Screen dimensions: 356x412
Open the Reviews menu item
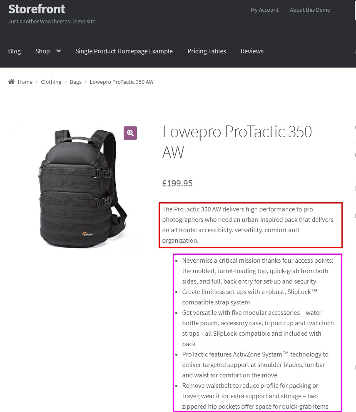click(x=252, y=51)
